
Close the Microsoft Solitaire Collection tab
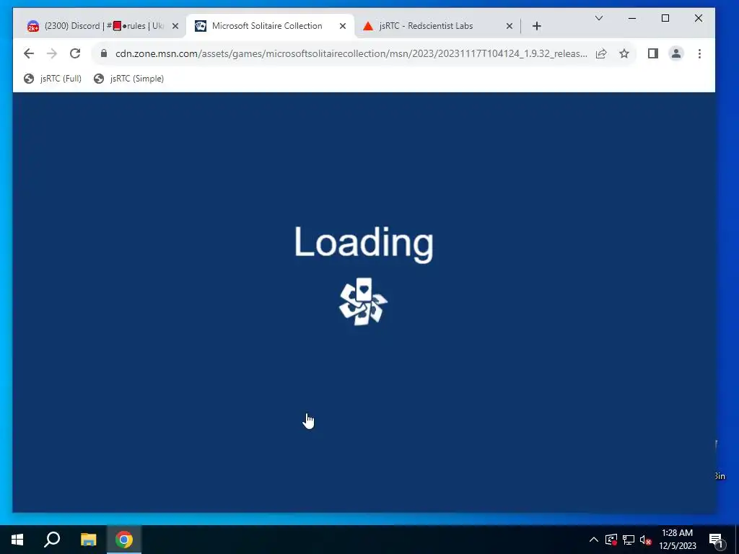click(x=343, y=26)
